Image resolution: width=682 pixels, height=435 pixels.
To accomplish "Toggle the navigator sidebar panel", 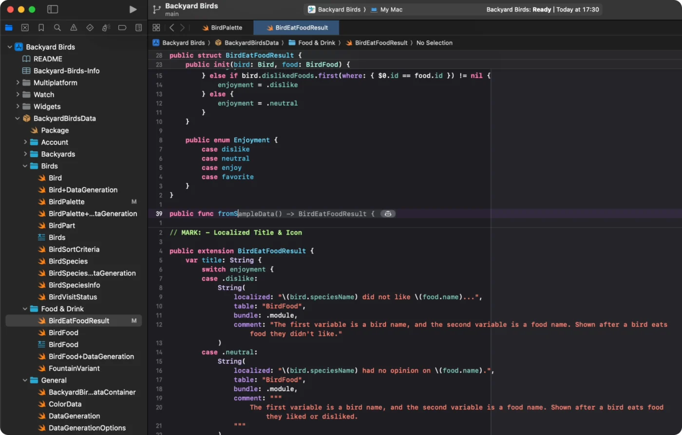I will click(53, 9).
